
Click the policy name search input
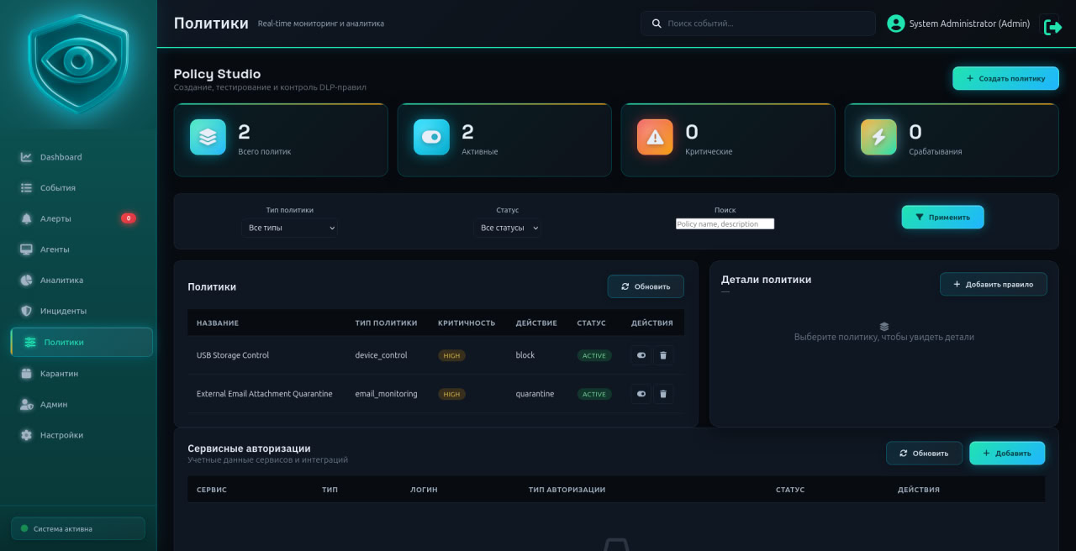click(x=725, y=224)
